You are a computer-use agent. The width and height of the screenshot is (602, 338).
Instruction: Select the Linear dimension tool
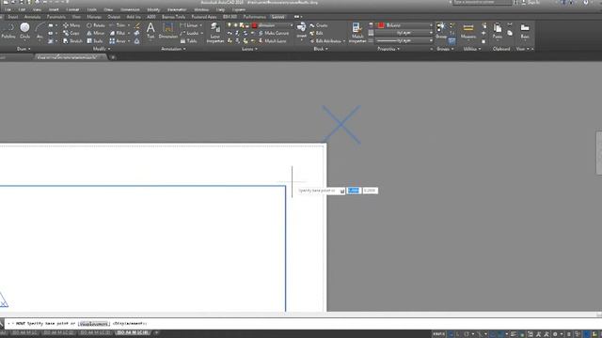click(189, 25)
